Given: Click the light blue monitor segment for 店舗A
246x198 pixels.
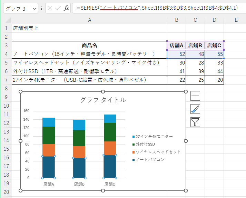Looking at the screenshot, I should click(x=49, y=122).
